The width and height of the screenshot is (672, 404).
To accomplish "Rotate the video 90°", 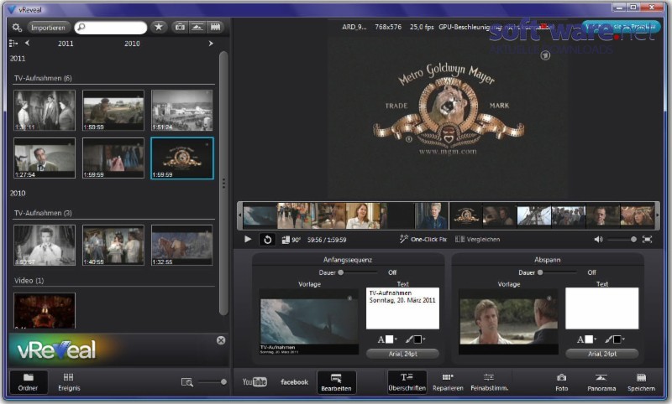I will (x=291, y=240).
